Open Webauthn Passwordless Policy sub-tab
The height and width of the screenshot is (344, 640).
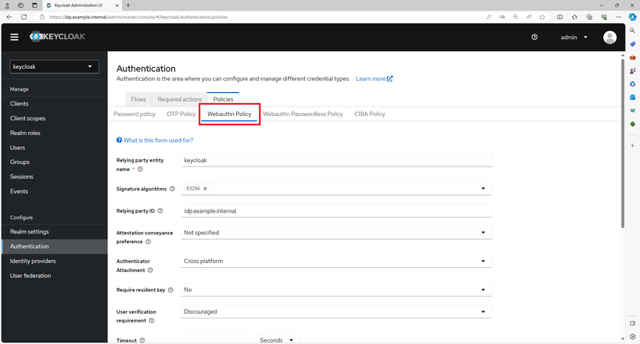click(x=303, y=114)
